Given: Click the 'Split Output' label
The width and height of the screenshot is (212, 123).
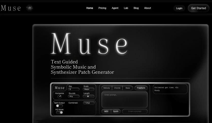Looking at the screenshot, I should pos(59,103).
